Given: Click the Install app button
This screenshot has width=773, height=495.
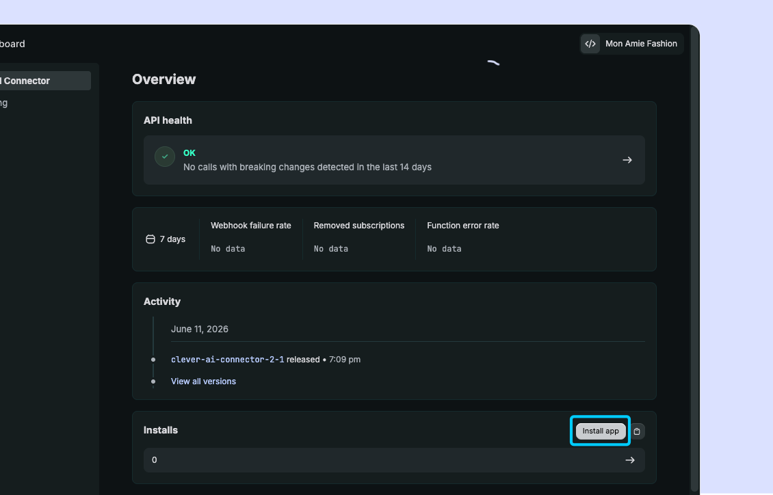Looking at the screenshot, I should [601, 431].
